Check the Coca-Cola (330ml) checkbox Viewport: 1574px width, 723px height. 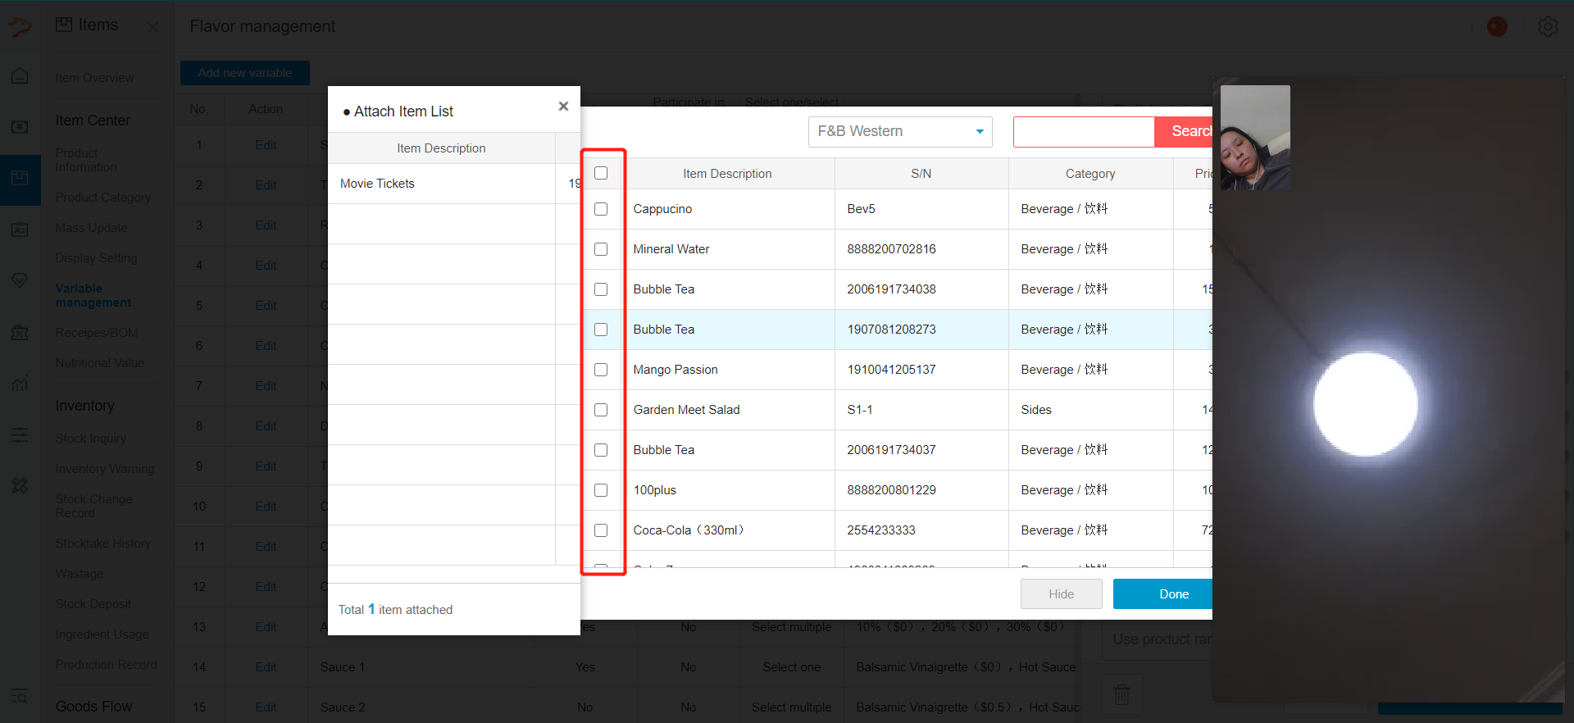click(601, 530)
